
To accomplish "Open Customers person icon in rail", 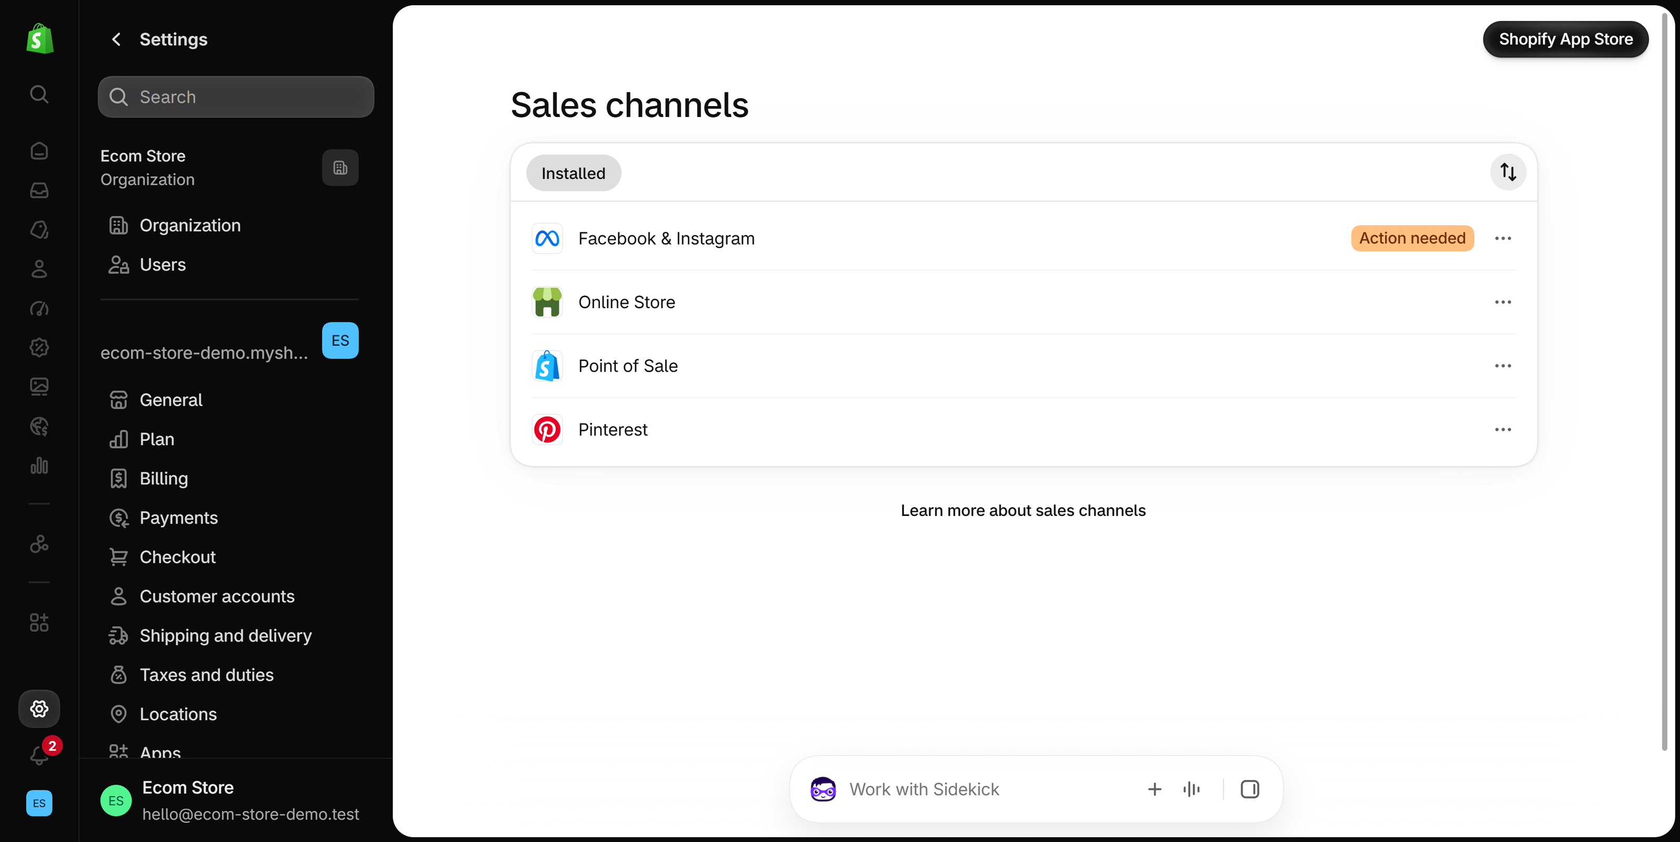I will 39,269.
